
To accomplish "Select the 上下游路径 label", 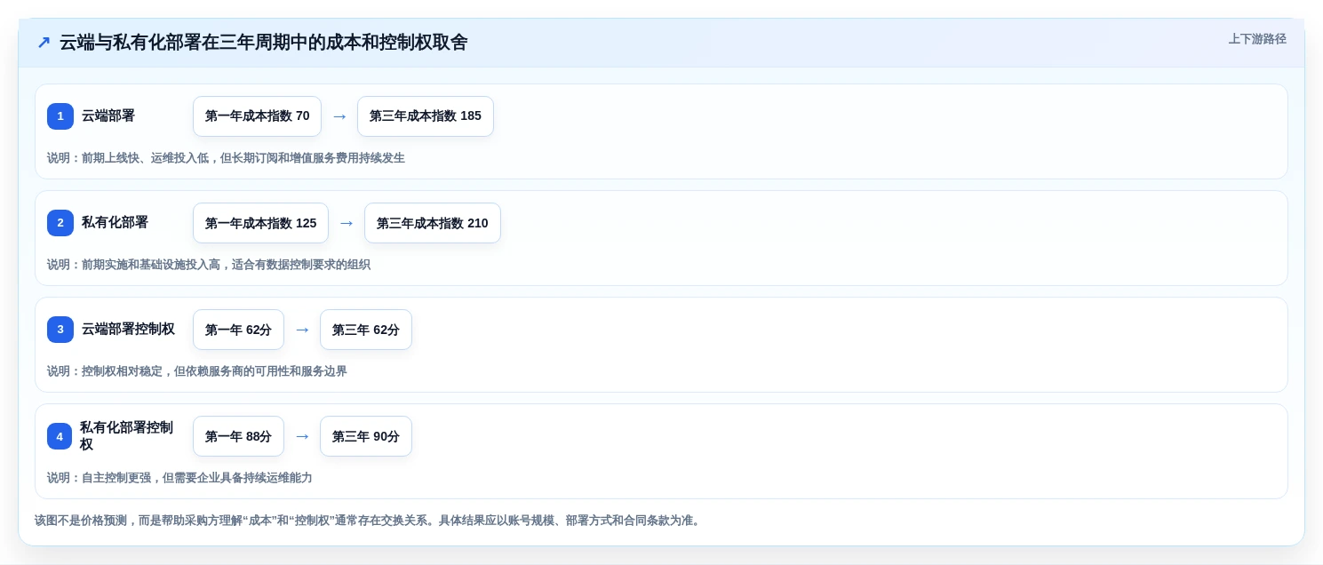I will coord(1257,39).
